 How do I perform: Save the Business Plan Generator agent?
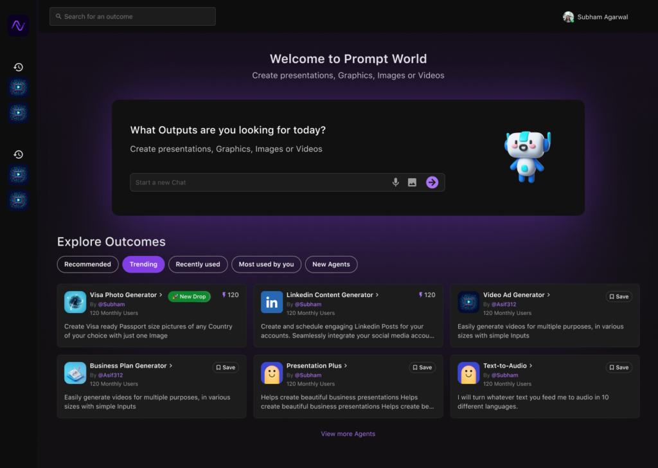226,368
